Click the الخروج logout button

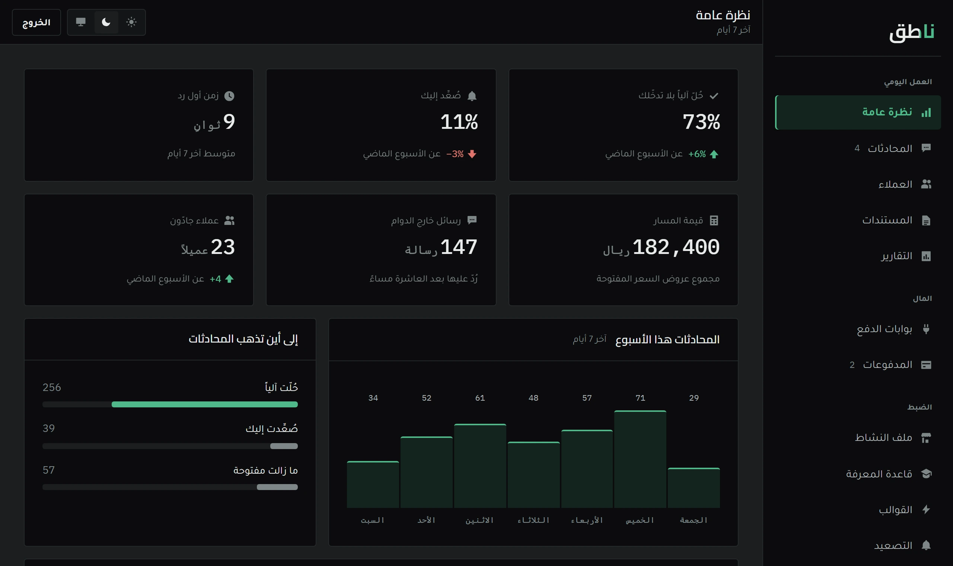click(36, 22)
